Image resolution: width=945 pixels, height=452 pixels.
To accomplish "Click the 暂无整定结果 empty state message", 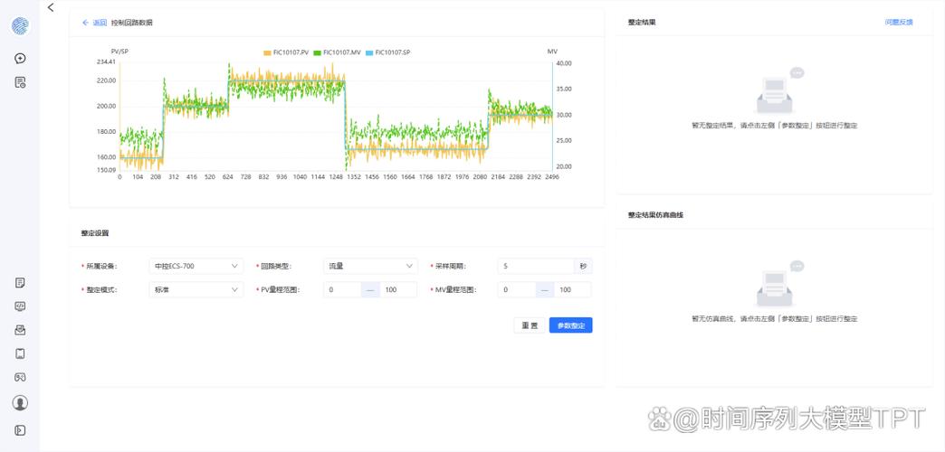I will click(x=775, y=126).
